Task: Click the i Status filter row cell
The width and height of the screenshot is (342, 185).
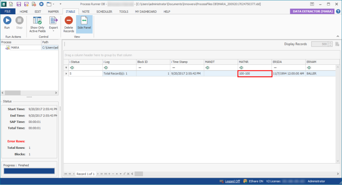Action: (85, 68)
